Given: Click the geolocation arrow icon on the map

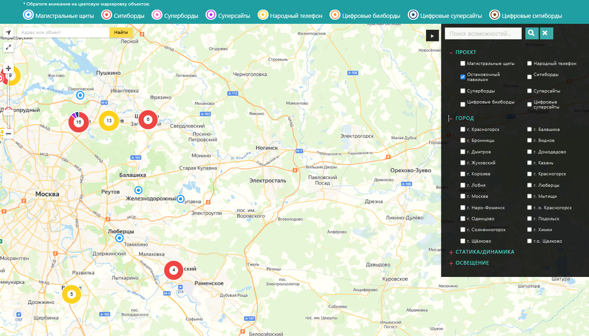Looking at the screenshot, I should coord(9,33).
